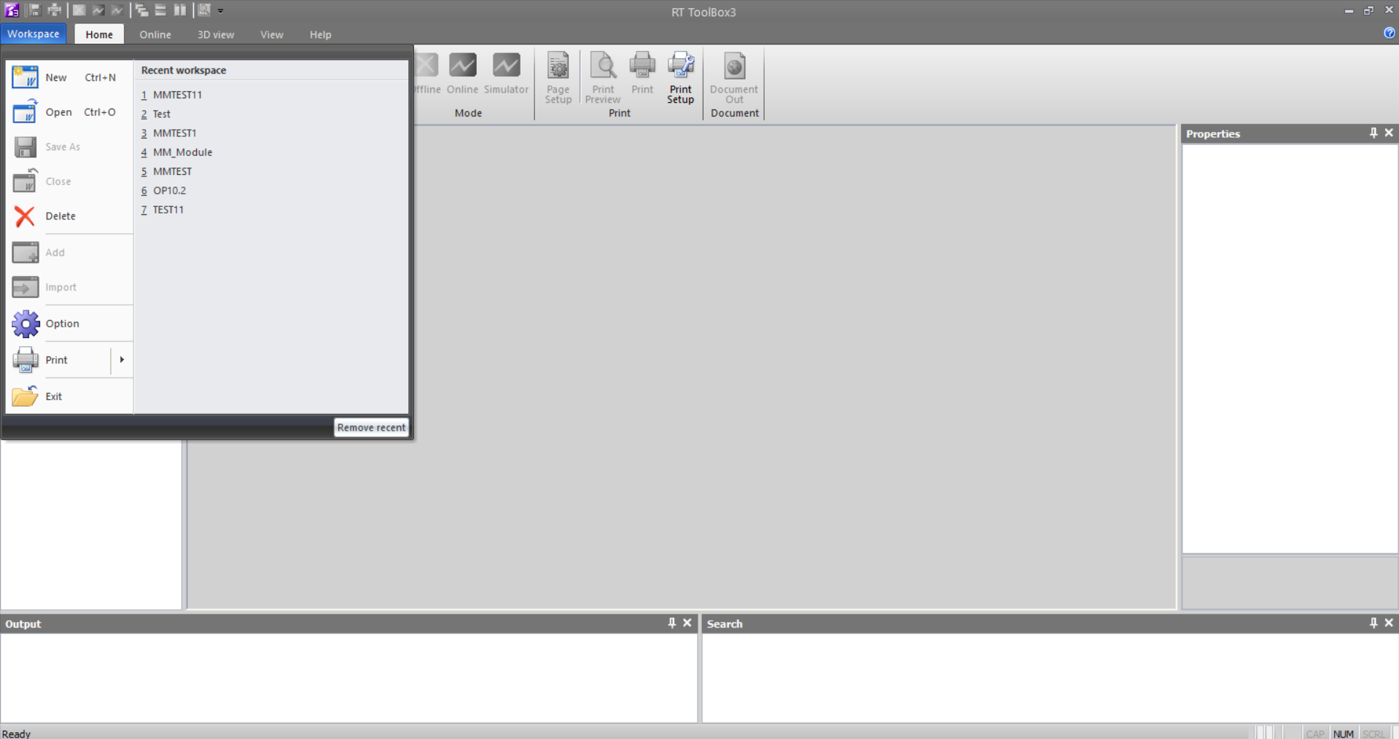Open Page Setup from the ribbon
The image size is (1399, 739).
[x=558, y=78]
